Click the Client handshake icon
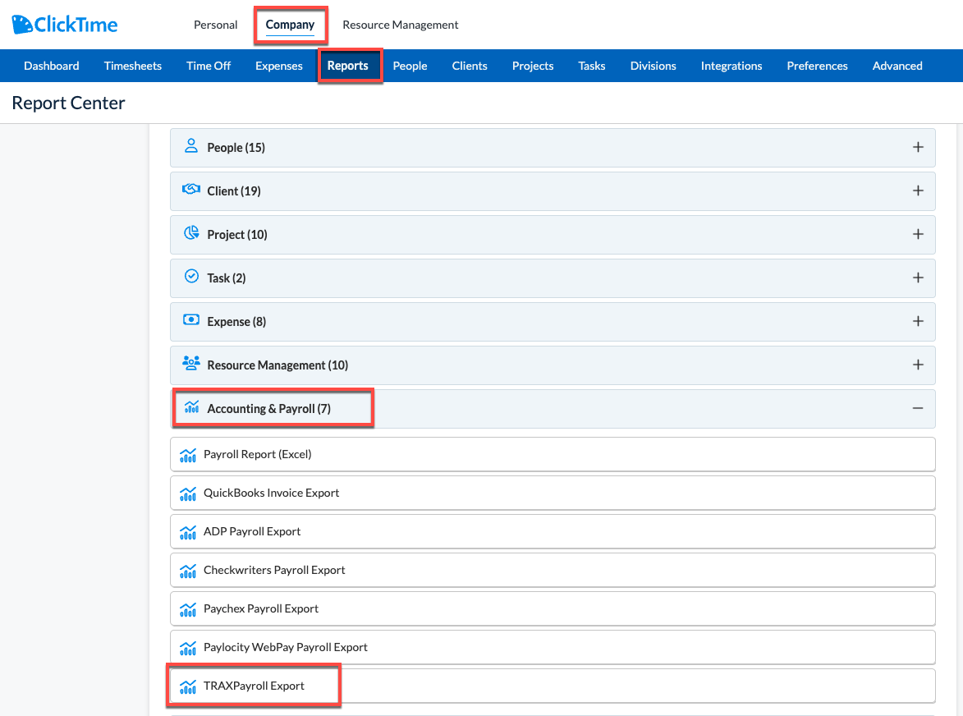This screenshot has height=716, width=963. coord(191,189)
